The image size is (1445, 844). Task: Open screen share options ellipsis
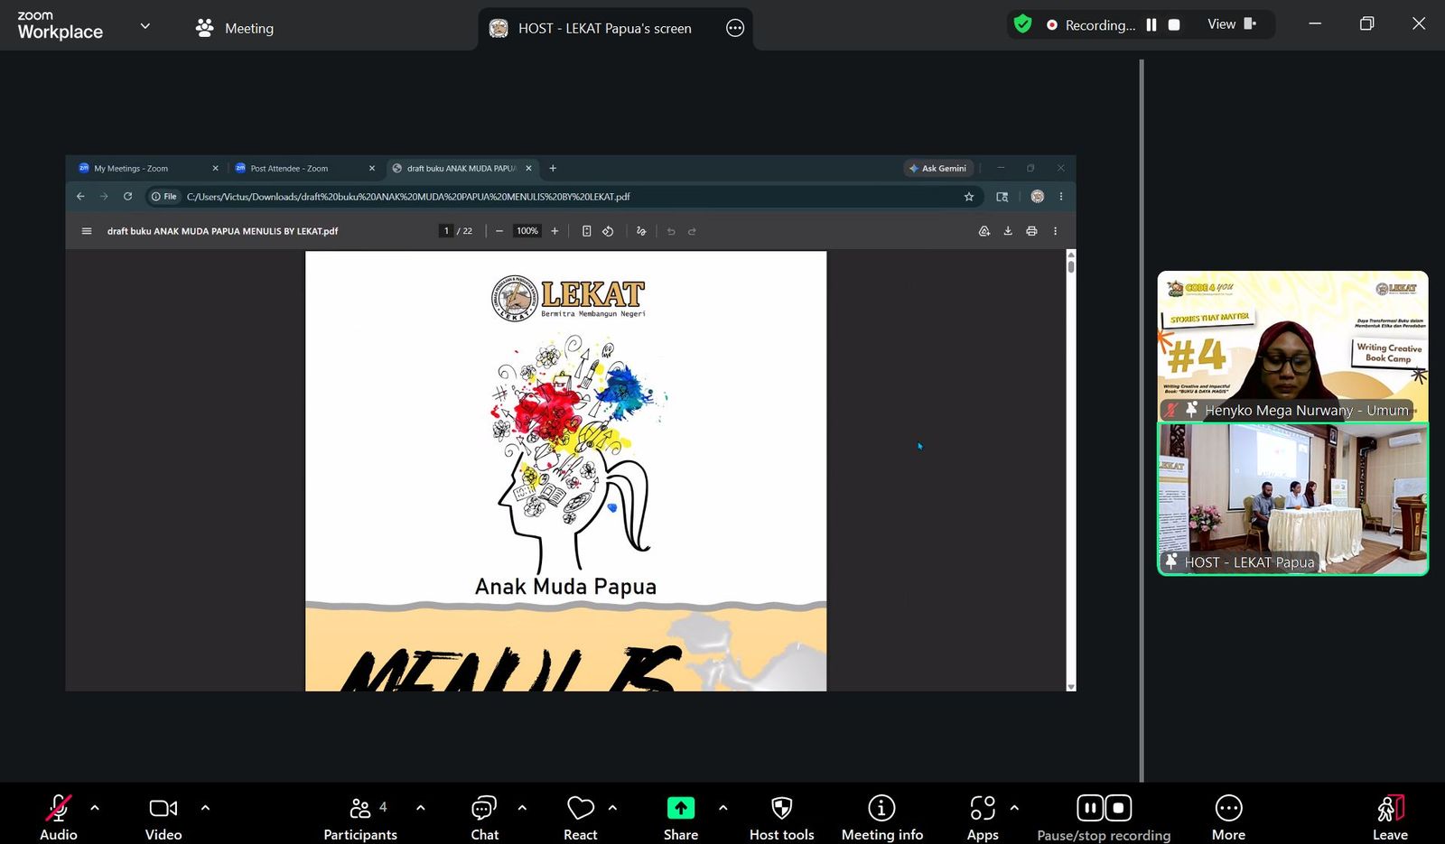tap(735, 28)
